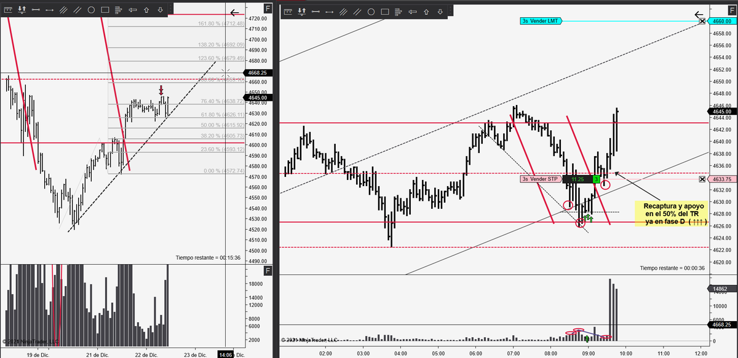Select the Arrow Line tool in right chart toolbar
This screenshot has height=358, width=738.
point(329,12)
